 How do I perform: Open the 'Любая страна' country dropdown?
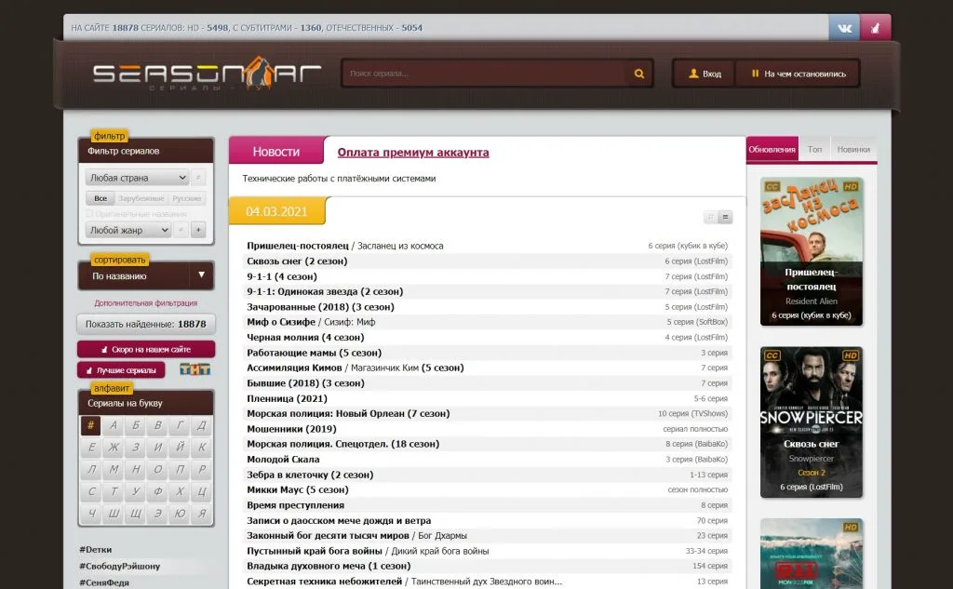click(x=137, y=178)
